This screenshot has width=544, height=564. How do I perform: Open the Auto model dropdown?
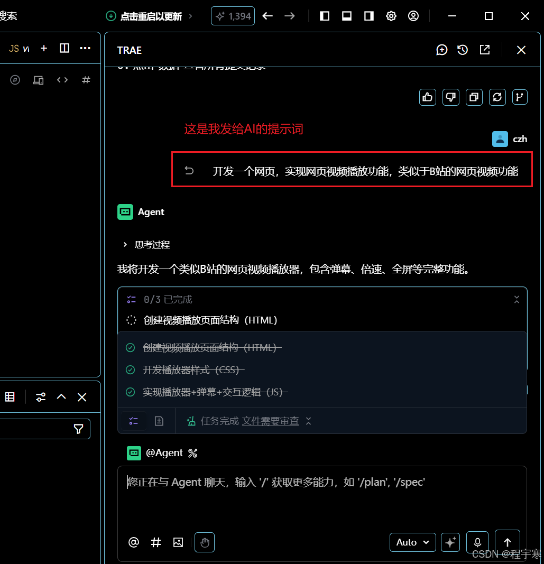tap(413, 542)
